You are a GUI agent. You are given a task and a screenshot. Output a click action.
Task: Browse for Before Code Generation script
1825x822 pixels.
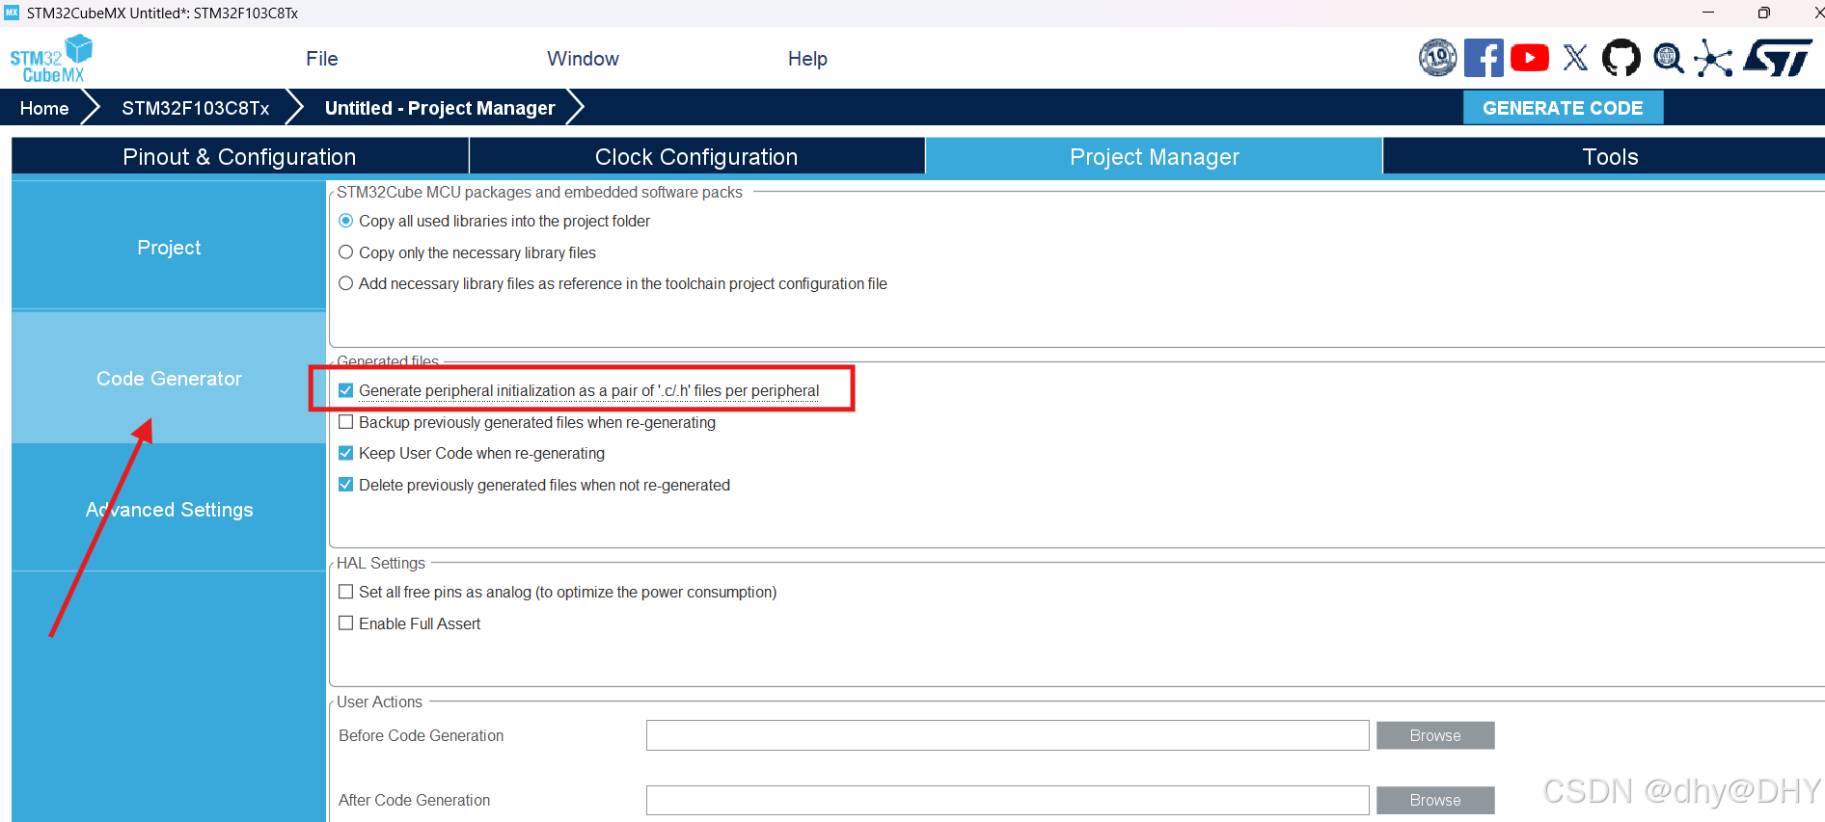tap(1435, 735)
